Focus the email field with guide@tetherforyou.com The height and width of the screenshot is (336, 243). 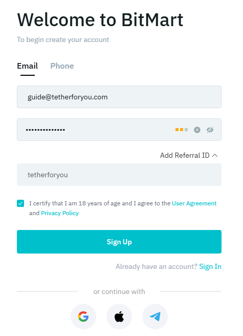[119, 97]
